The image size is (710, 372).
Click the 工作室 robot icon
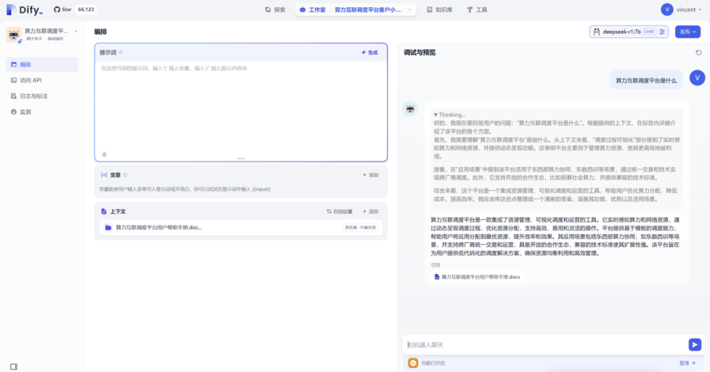point(303,9)
